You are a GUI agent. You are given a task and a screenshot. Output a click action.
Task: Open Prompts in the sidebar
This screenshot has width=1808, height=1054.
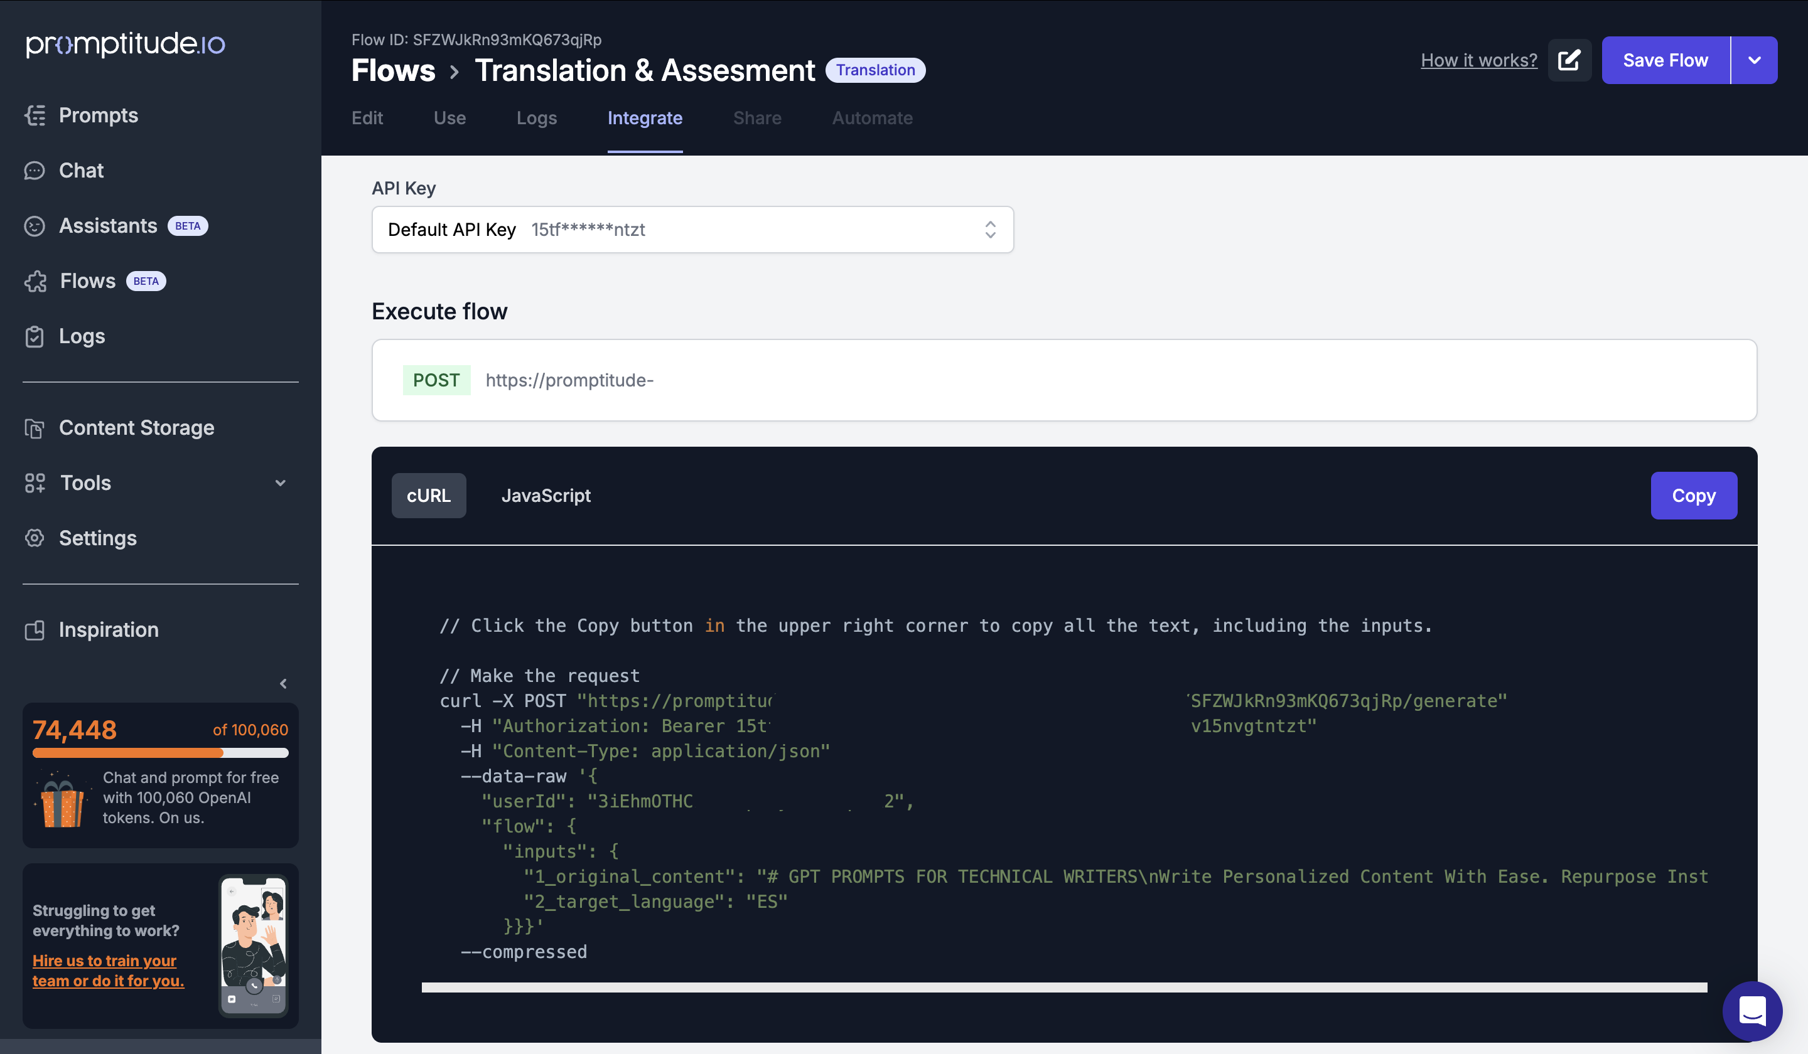(99, 115)
